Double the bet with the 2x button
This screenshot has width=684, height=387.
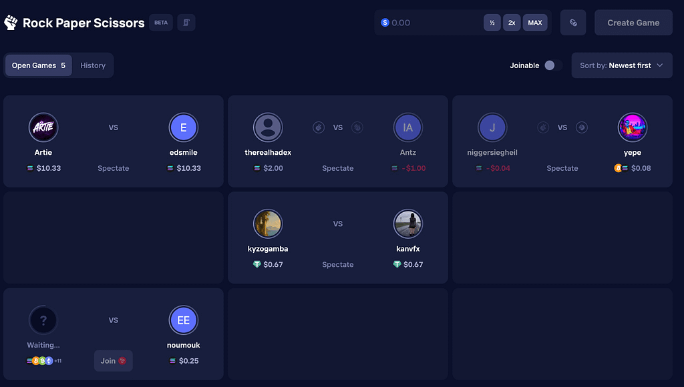coord(512,23)
